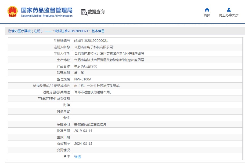Go to 首页 via house icon
This screenshot has height=163, width=245.
coord(207,10)
